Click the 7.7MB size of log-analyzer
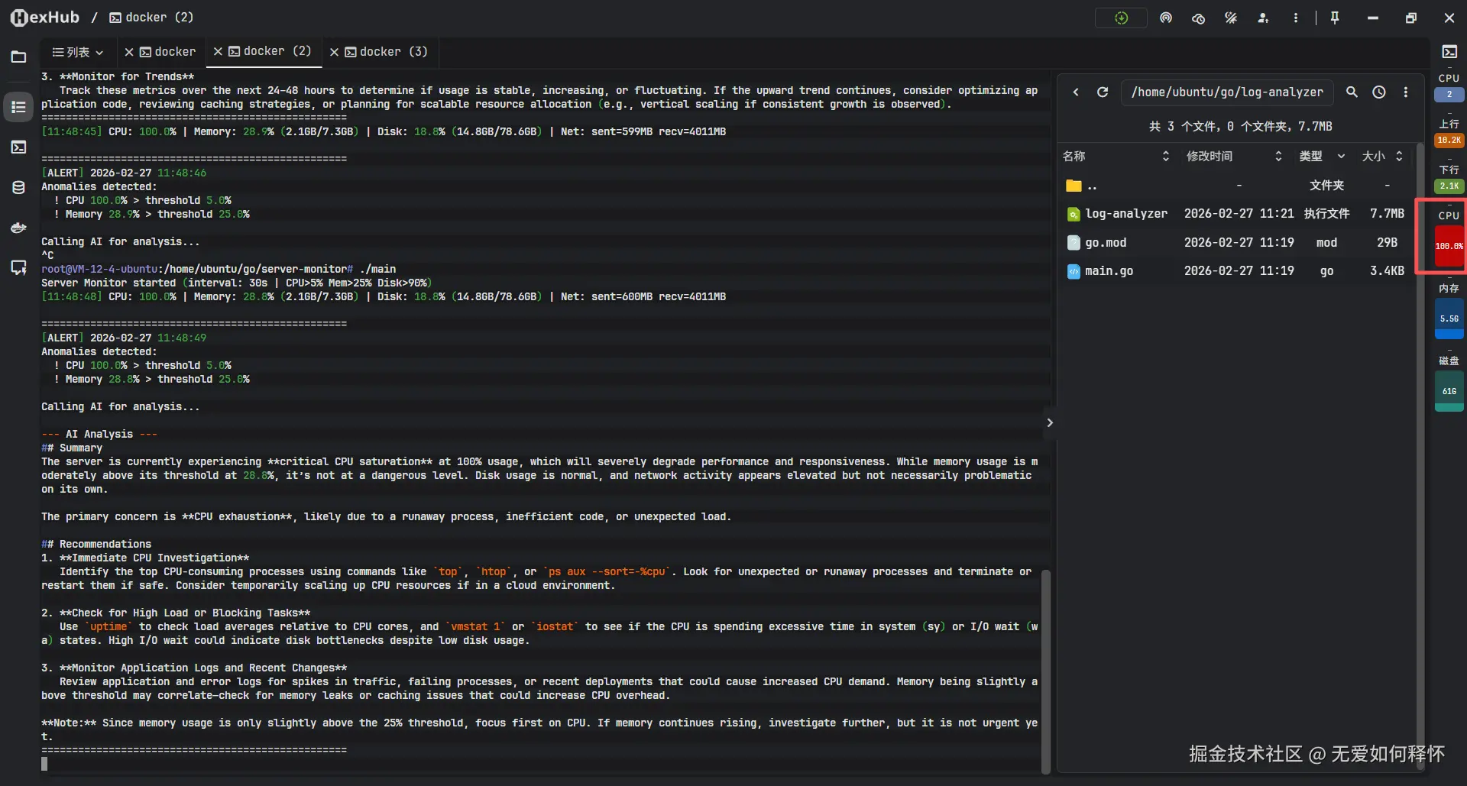 [x=1387, y=215]
